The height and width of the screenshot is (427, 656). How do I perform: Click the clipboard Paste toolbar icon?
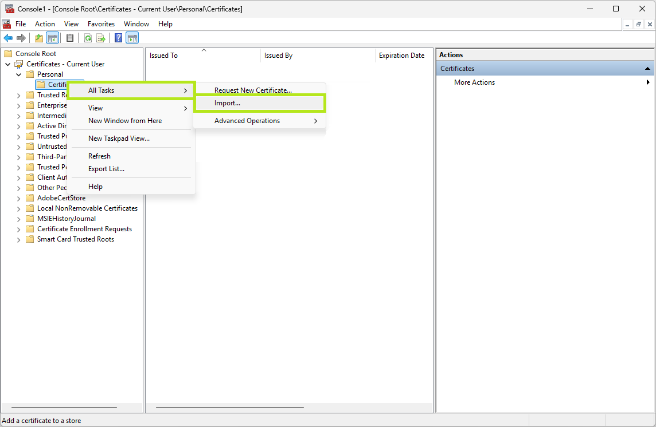tap(70, 38)
